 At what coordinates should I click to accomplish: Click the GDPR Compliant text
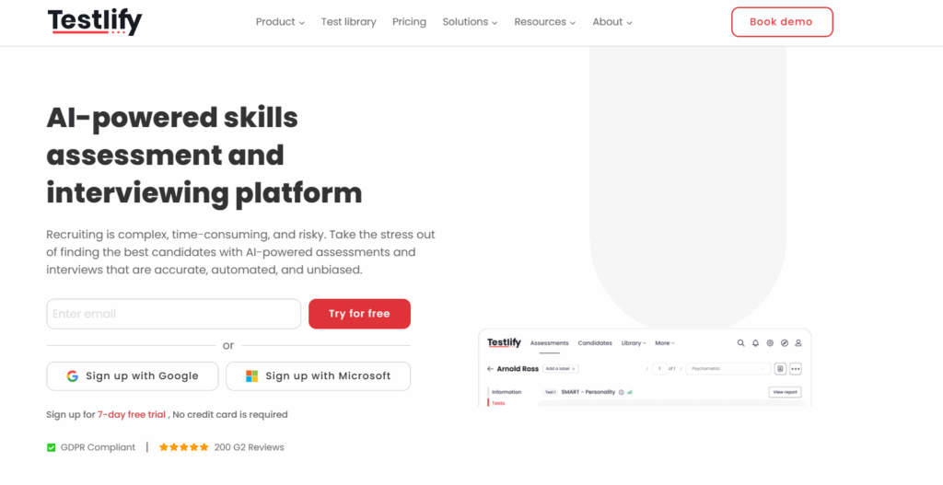tap(98, 447)
